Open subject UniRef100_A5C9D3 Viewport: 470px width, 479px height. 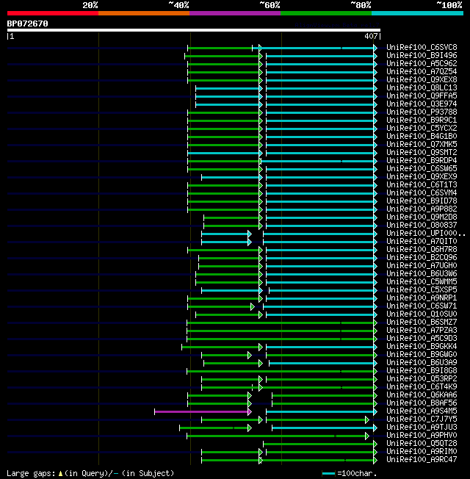422,339
